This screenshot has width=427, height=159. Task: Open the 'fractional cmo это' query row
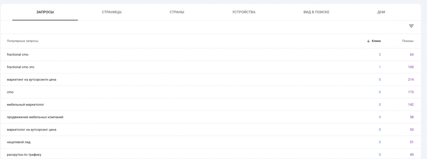(x=211, y=67)
